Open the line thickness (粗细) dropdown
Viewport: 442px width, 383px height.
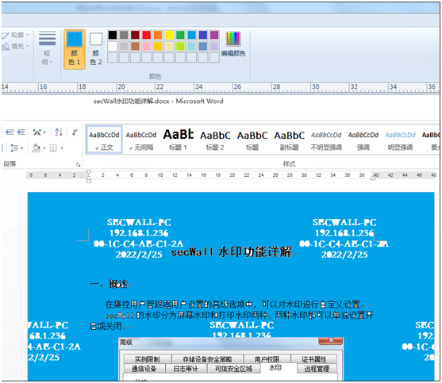pos(47,48)
